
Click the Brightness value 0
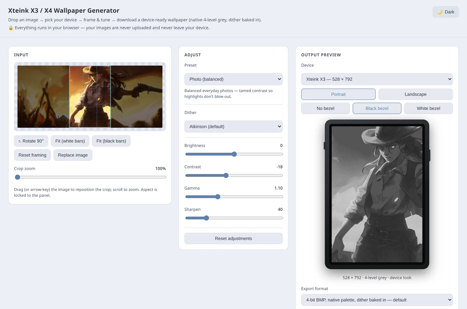pos(281,146)
